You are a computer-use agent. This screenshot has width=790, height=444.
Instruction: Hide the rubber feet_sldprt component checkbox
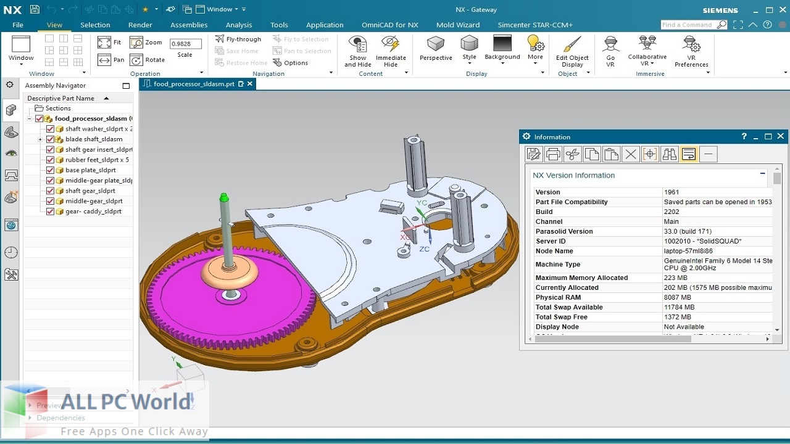coord(51,160)
